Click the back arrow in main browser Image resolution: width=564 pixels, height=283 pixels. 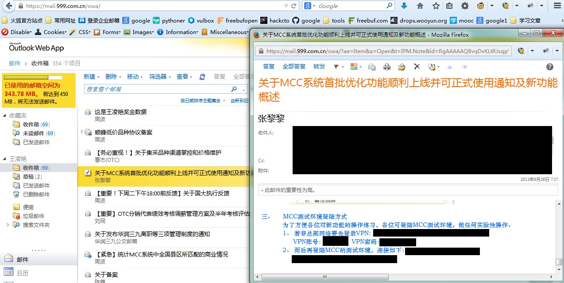[8, 6]
